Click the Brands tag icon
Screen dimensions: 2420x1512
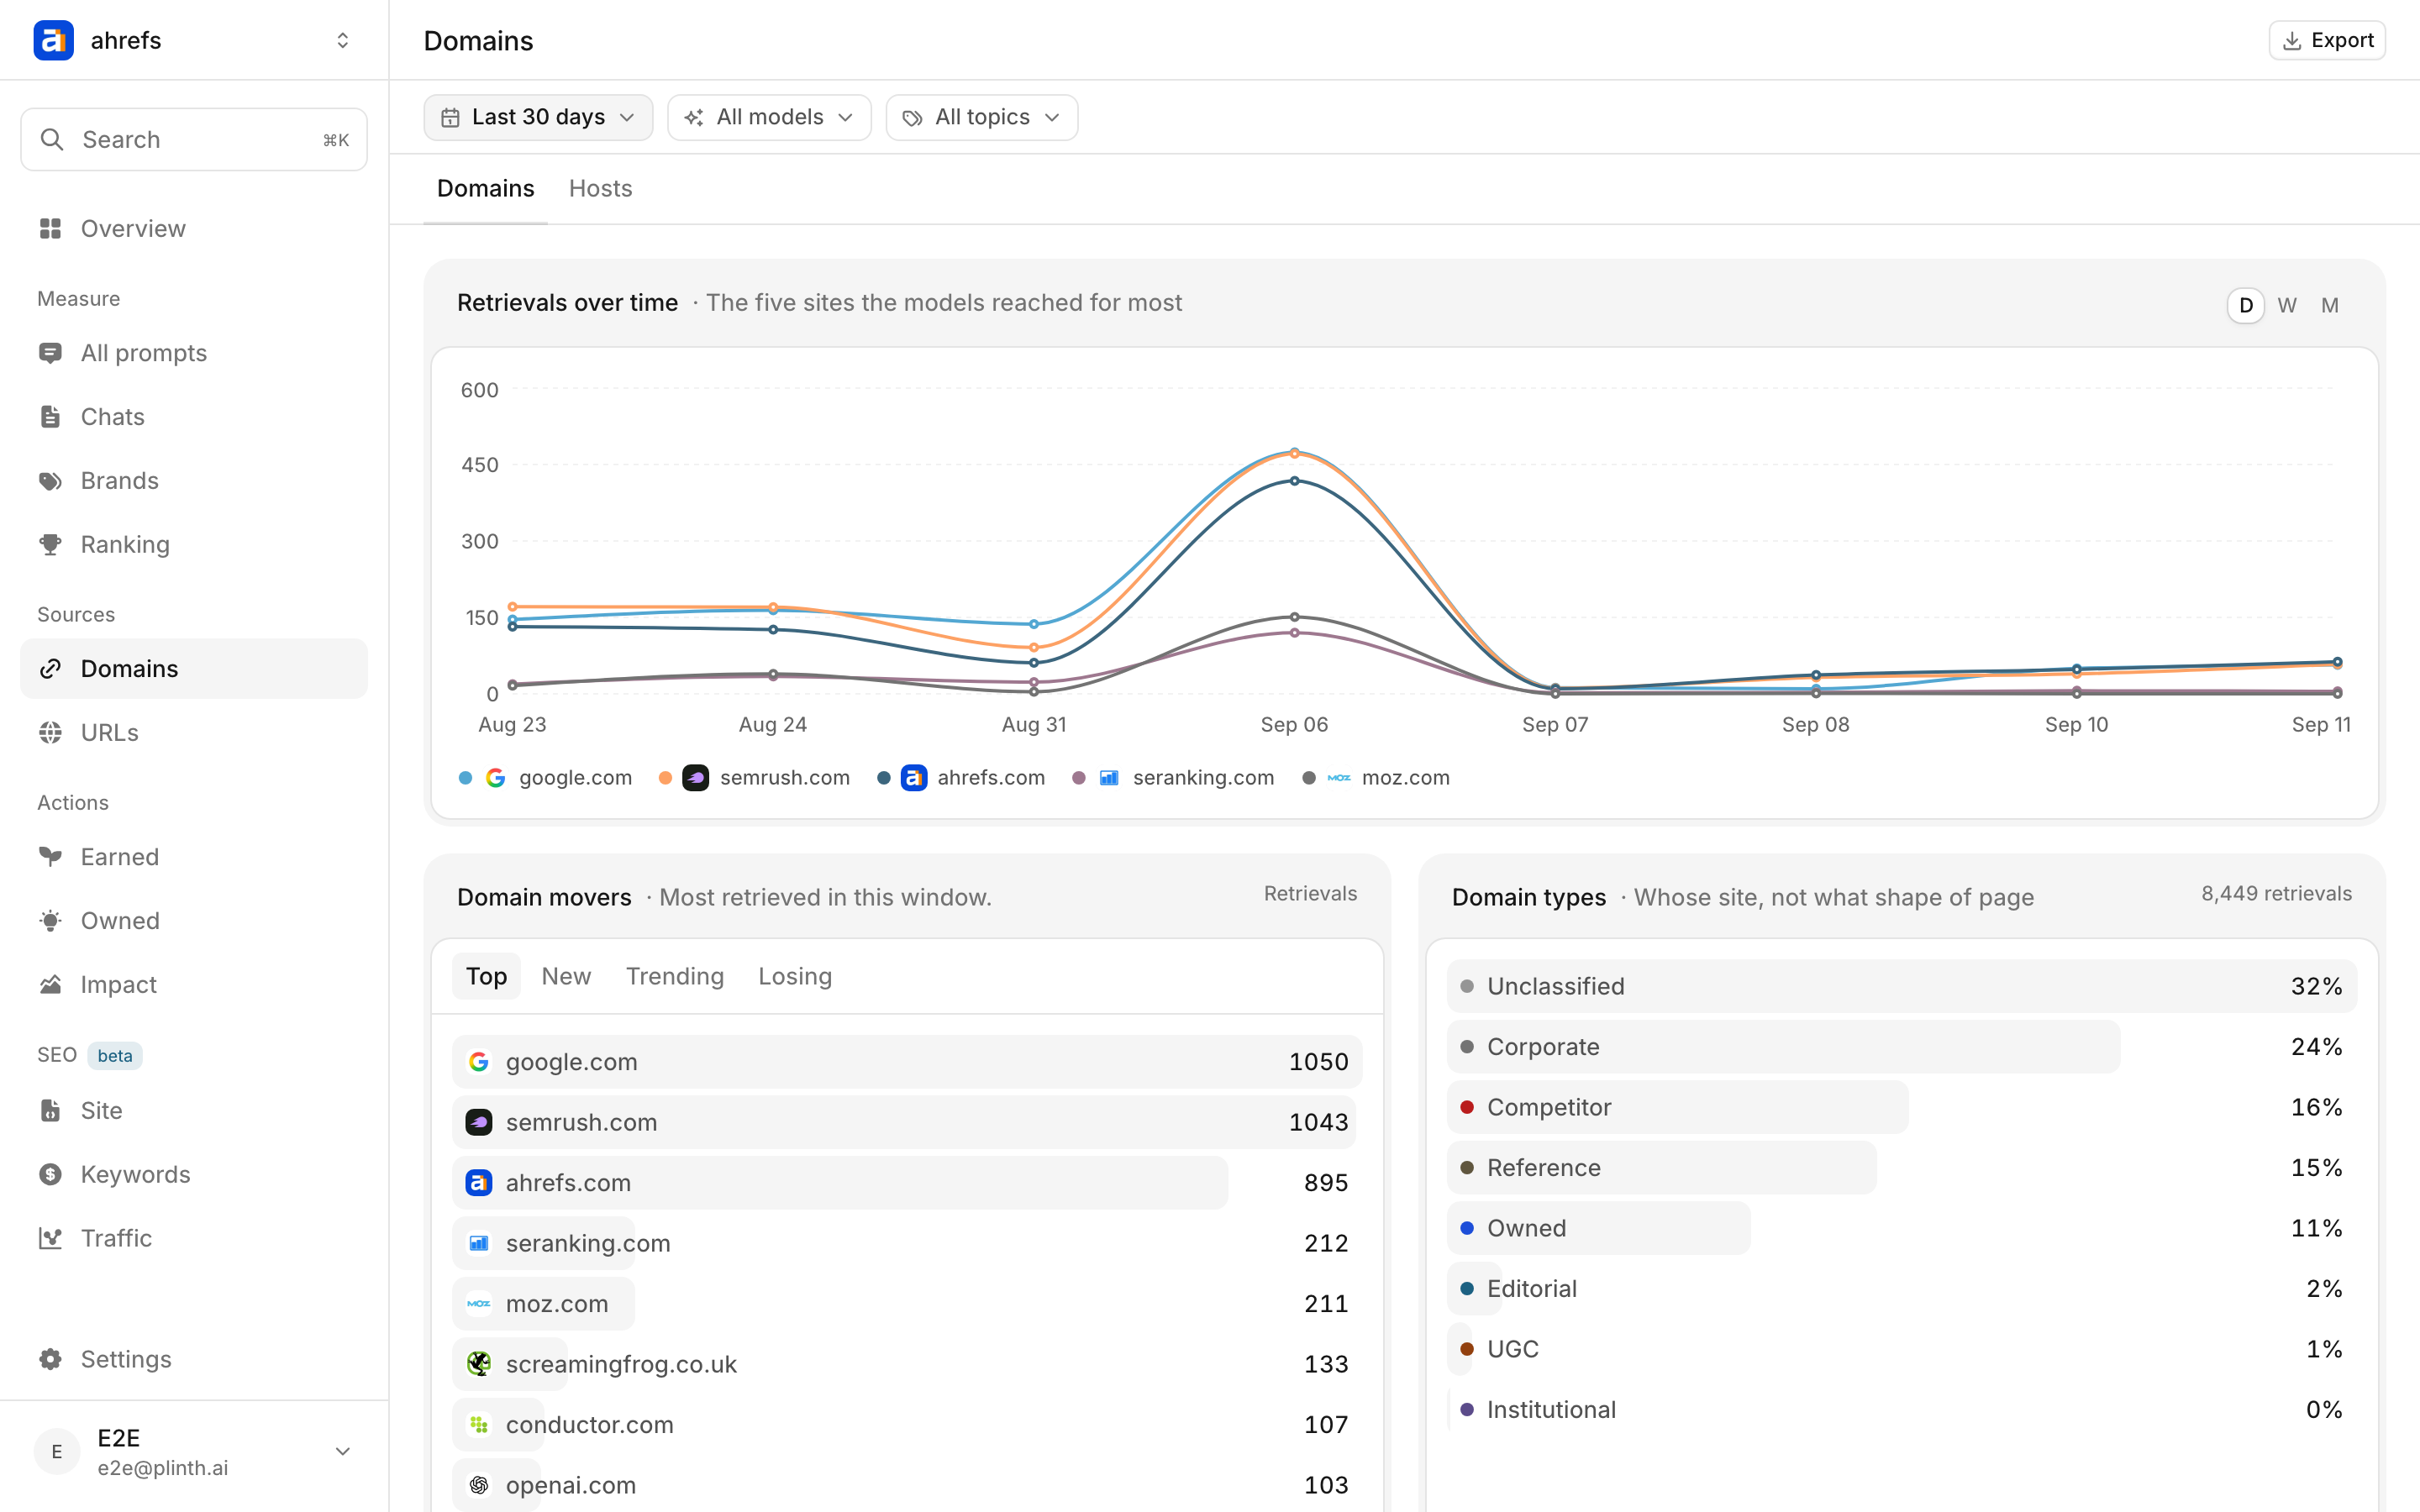pyautogui.click(x=50, y=481)
